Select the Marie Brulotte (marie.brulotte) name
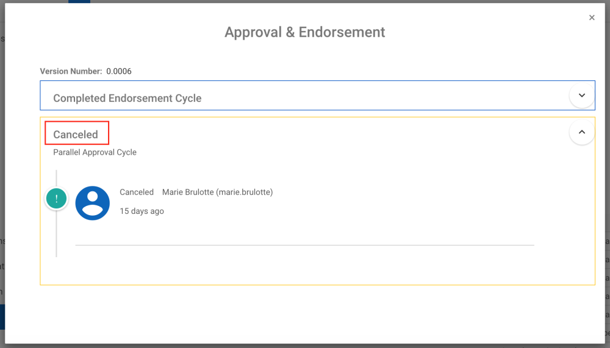Viewport: 610px width, 348px height. pyautogui.click(x=217, y=192)
